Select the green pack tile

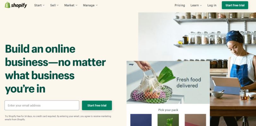pos(168,120)
